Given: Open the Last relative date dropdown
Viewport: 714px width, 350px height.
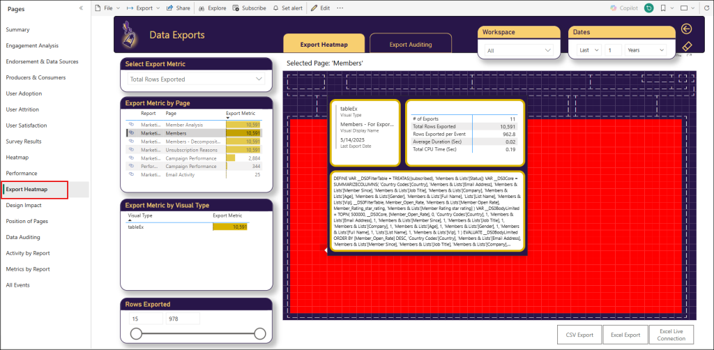Looking at the screenshot, I should pyautogui.click(x=588, y=50).
